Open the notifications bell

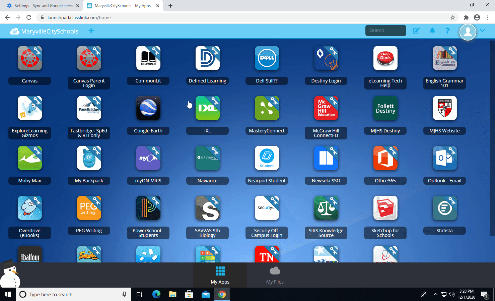point(432,31)
